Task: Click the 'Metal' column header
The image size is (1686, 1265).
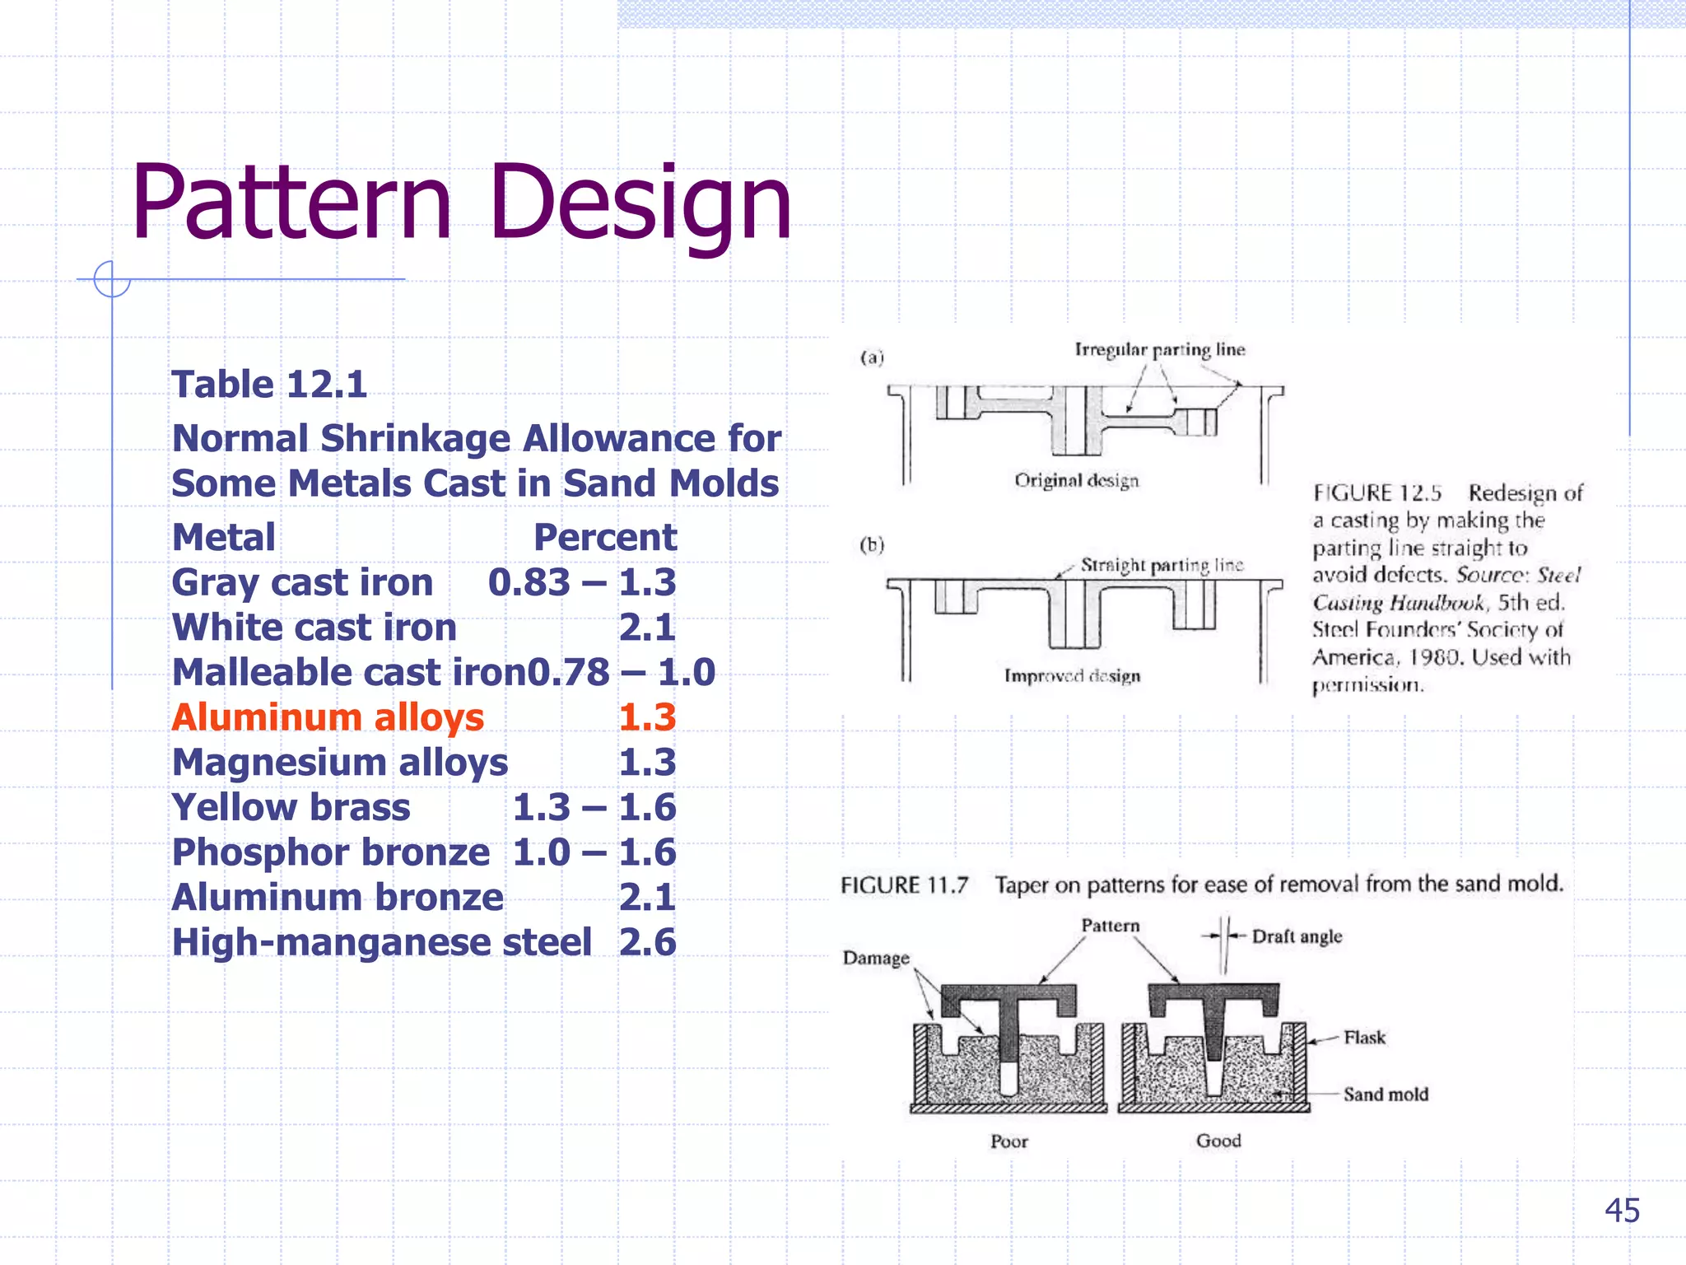Action: pos(223,538)
